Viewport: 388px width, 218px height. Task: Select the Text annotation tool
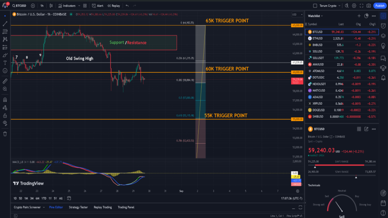5,63
